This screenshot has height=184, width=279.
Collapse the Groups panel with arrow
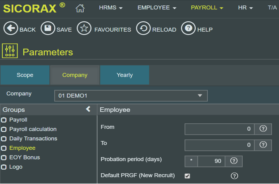88,109
